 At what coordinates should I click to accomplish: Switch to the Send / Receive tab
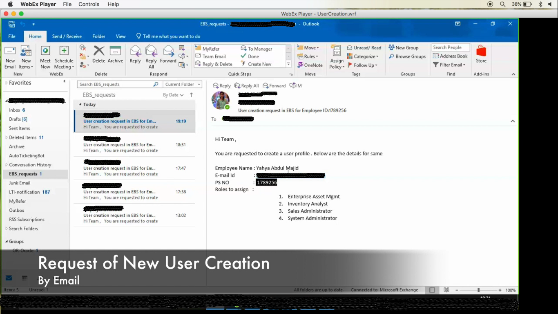coord(67,36)
